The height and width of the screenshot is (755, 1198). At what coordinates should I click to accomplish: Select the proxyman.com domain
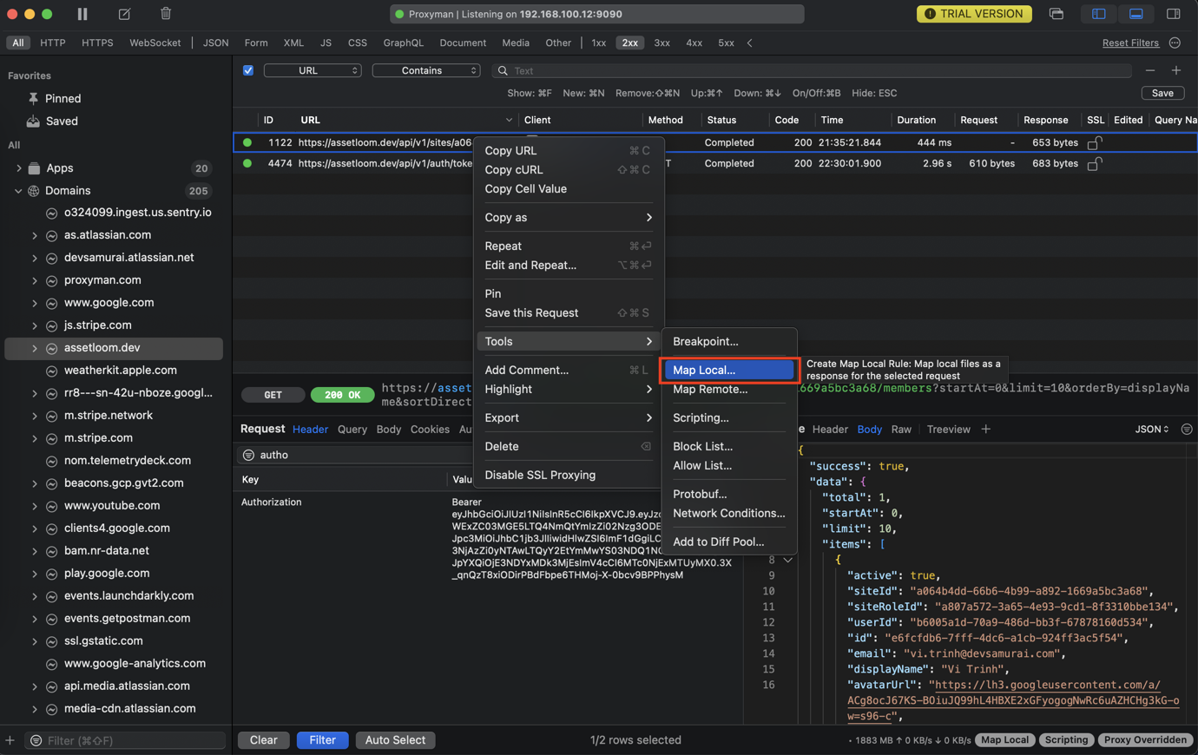(102, 280)
